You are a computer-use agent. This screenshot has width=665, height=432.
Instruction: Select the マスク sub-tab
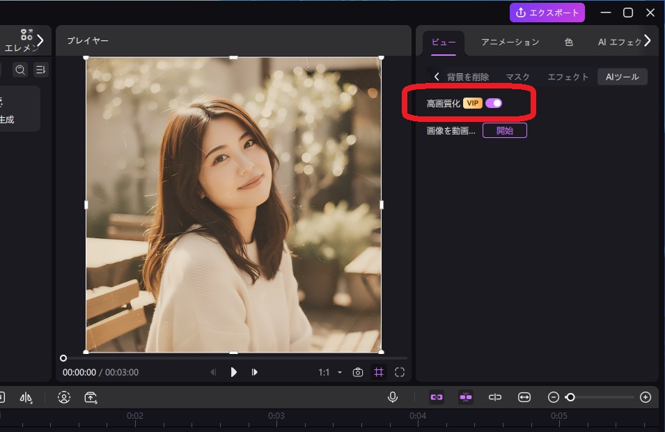pos(517,77)
